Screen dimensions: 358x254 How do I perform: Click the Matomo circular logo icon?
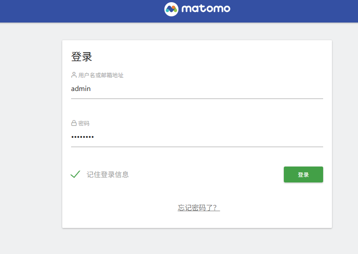[x=171, y=9]
